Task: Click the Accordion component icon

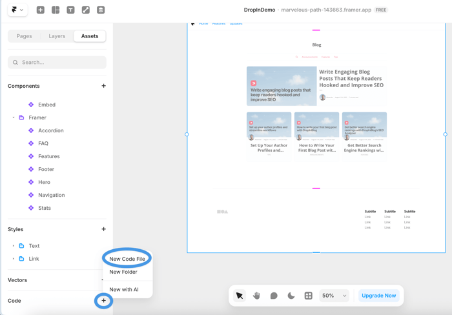Action: pyautogui.click(x=31, y=130)
